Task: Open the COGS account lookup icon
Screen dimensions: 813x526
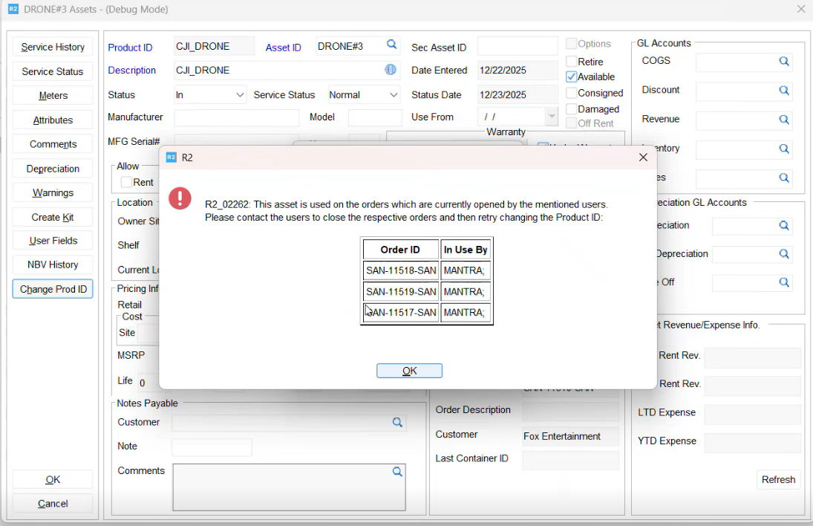Action: coord(783,62)
